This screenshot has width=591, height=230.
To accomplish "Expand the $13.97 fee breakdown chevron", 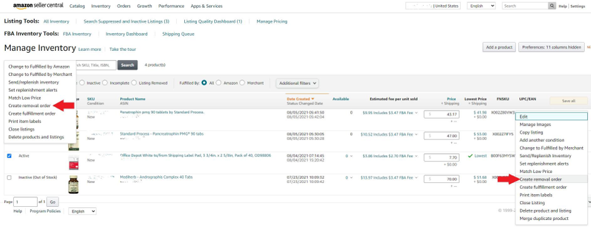I will 416,177.
